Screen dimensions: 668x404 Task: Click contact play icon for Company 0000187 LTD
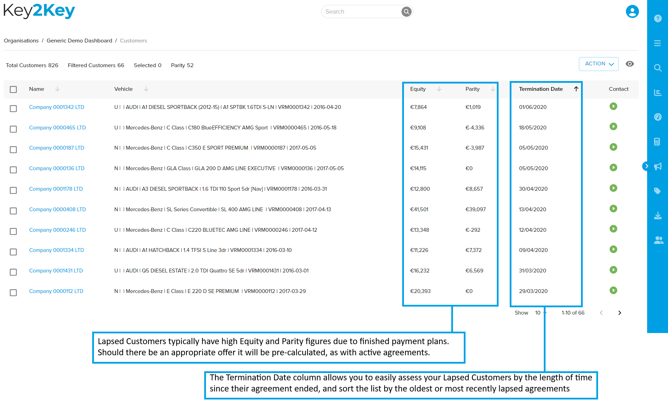613,147
